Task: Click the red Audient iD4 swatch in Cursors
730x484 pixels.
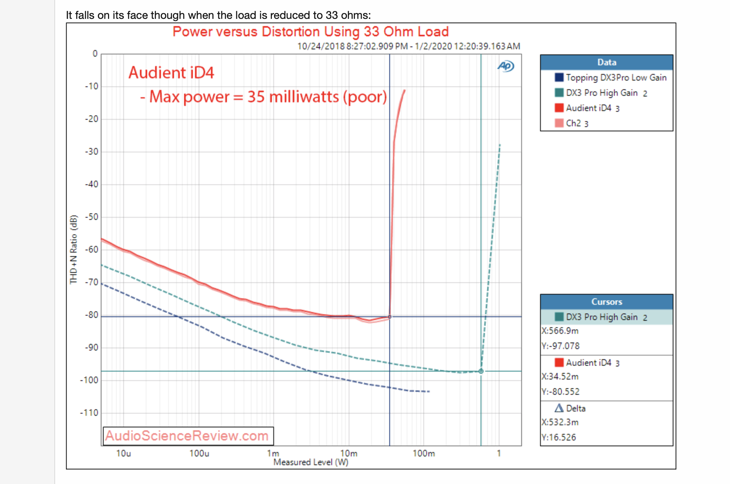Action: click(559, 362)
